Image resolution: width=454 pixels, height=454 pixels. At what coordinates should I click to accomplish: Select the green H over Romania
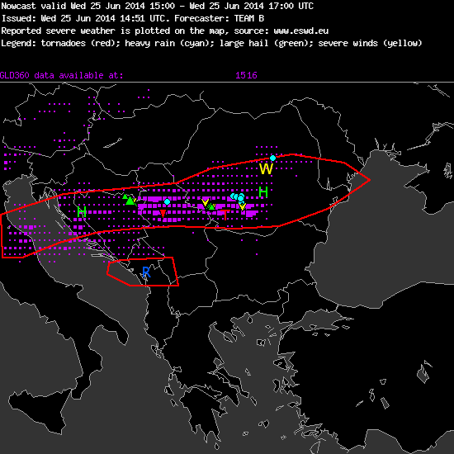pyautogui.click(x=263, y=192)
